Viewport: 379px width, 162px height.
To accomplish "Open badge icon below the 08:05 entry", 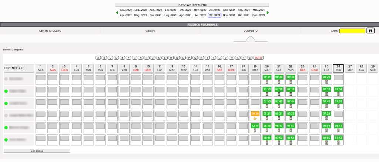I will pos(326,143).
